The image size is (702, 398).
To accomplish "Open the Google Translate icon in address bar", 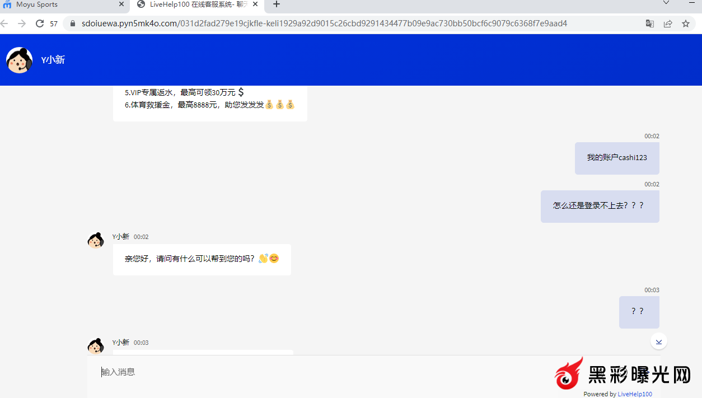I will click(649, 24).
